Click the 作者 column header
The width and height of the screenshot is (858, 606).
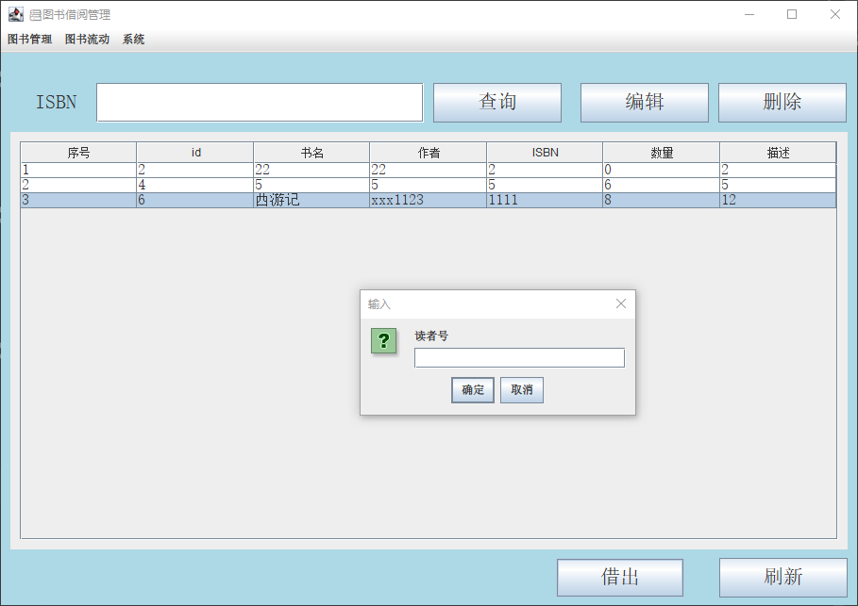(429, 153)
